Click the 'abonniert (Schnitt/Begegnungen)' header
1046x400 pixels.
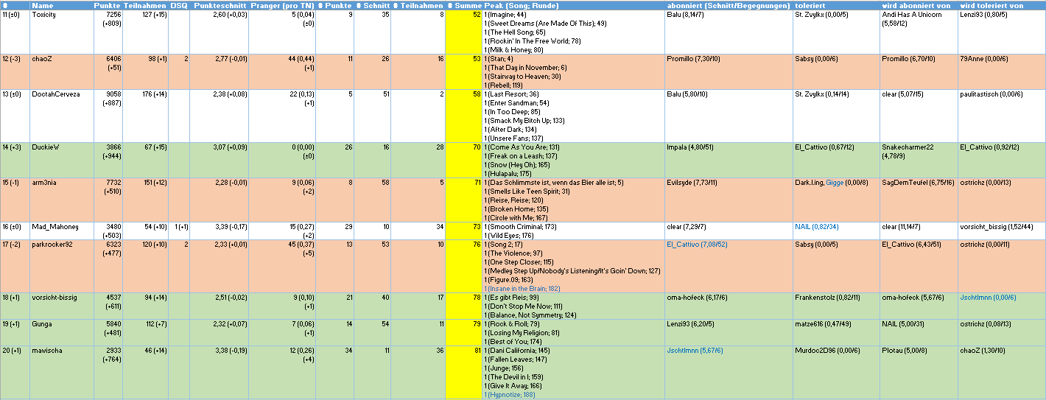click(x=729, y=5)
